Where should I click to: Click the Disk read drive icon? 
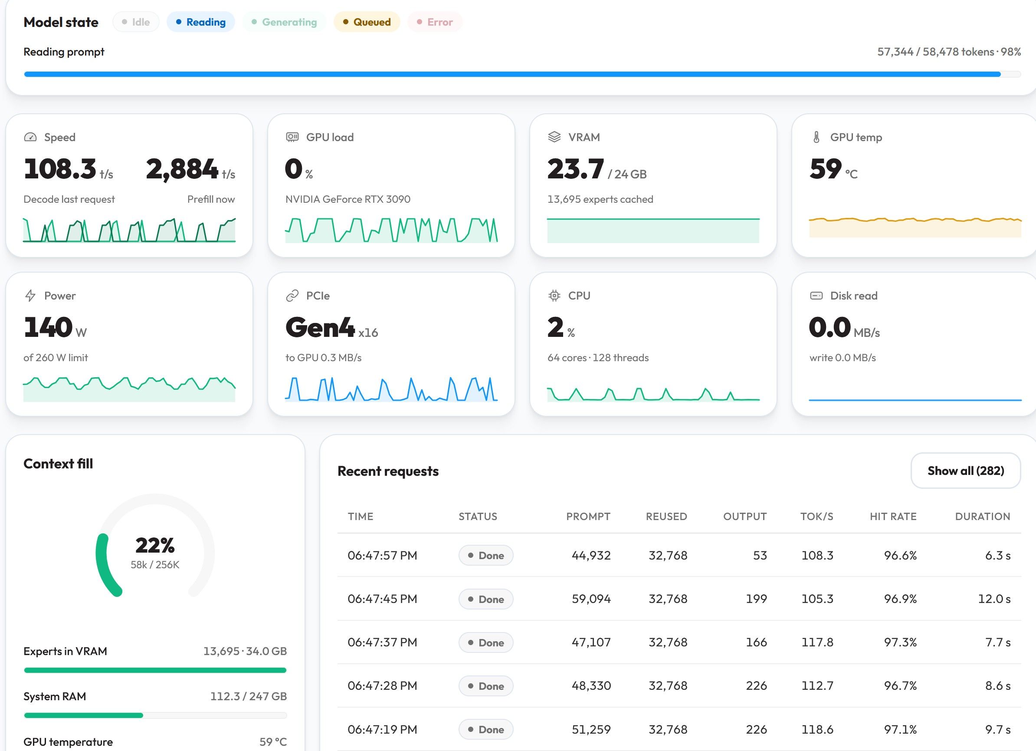(x=816, y=296)
